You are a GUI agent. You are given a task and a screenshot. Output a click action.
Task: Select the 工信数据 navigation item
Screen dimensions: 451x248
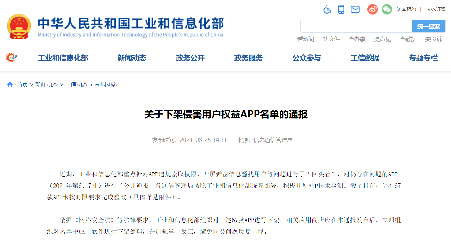tap(365, 58)
